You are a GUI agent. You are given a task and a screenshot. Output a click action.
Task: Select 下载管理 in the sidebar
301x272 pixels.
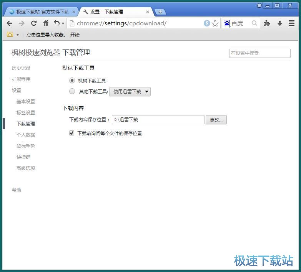pos(26,124)
